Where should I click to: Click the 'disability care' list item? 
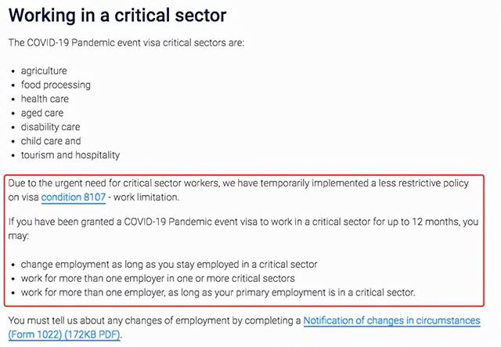(x=50, y=127)
